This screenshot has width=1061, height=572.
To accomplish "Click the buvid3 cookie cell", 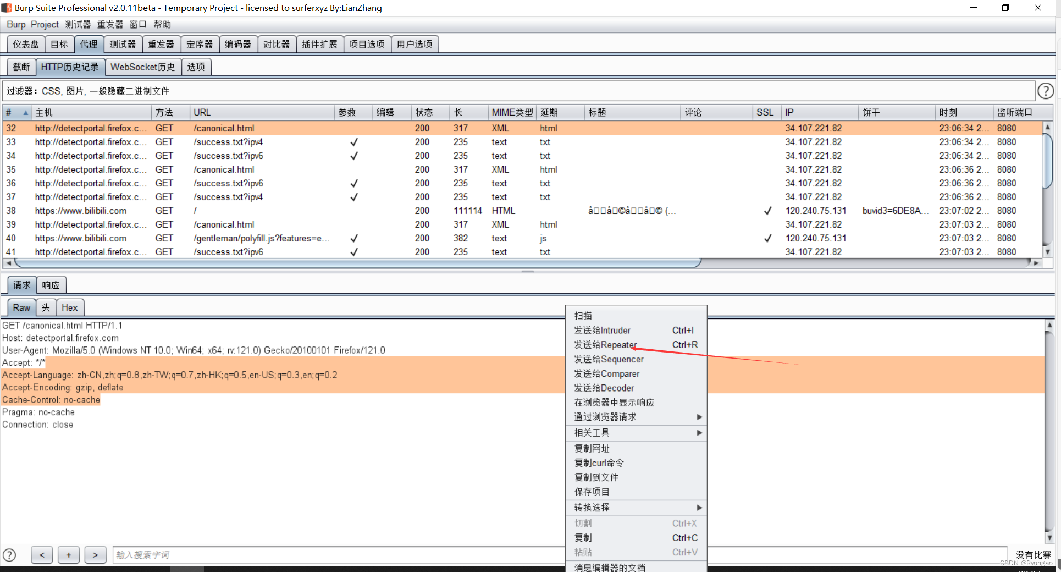I will click(x=896, y=211).
